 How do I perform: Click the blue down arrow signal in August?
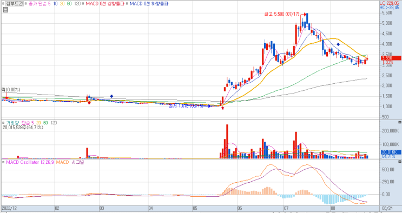[338, 44]
